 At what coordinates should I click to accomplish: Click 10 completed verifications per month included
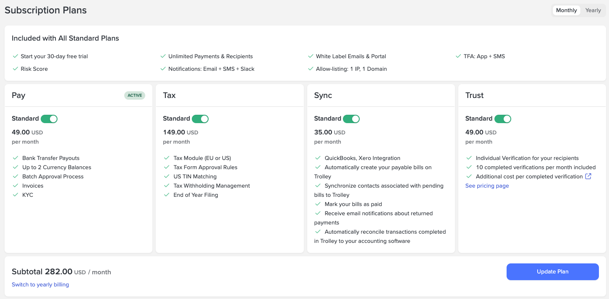click(x=536, y=168)
